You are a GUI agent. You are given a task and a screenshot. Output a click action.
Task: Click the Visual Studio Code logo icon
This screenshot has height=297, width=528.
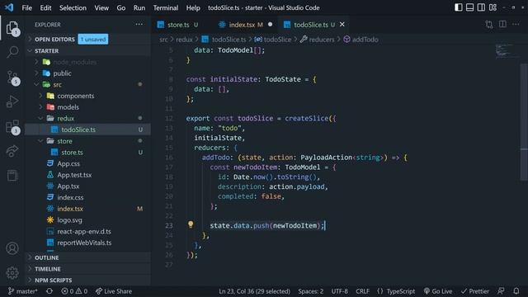[x=9, y=7]
